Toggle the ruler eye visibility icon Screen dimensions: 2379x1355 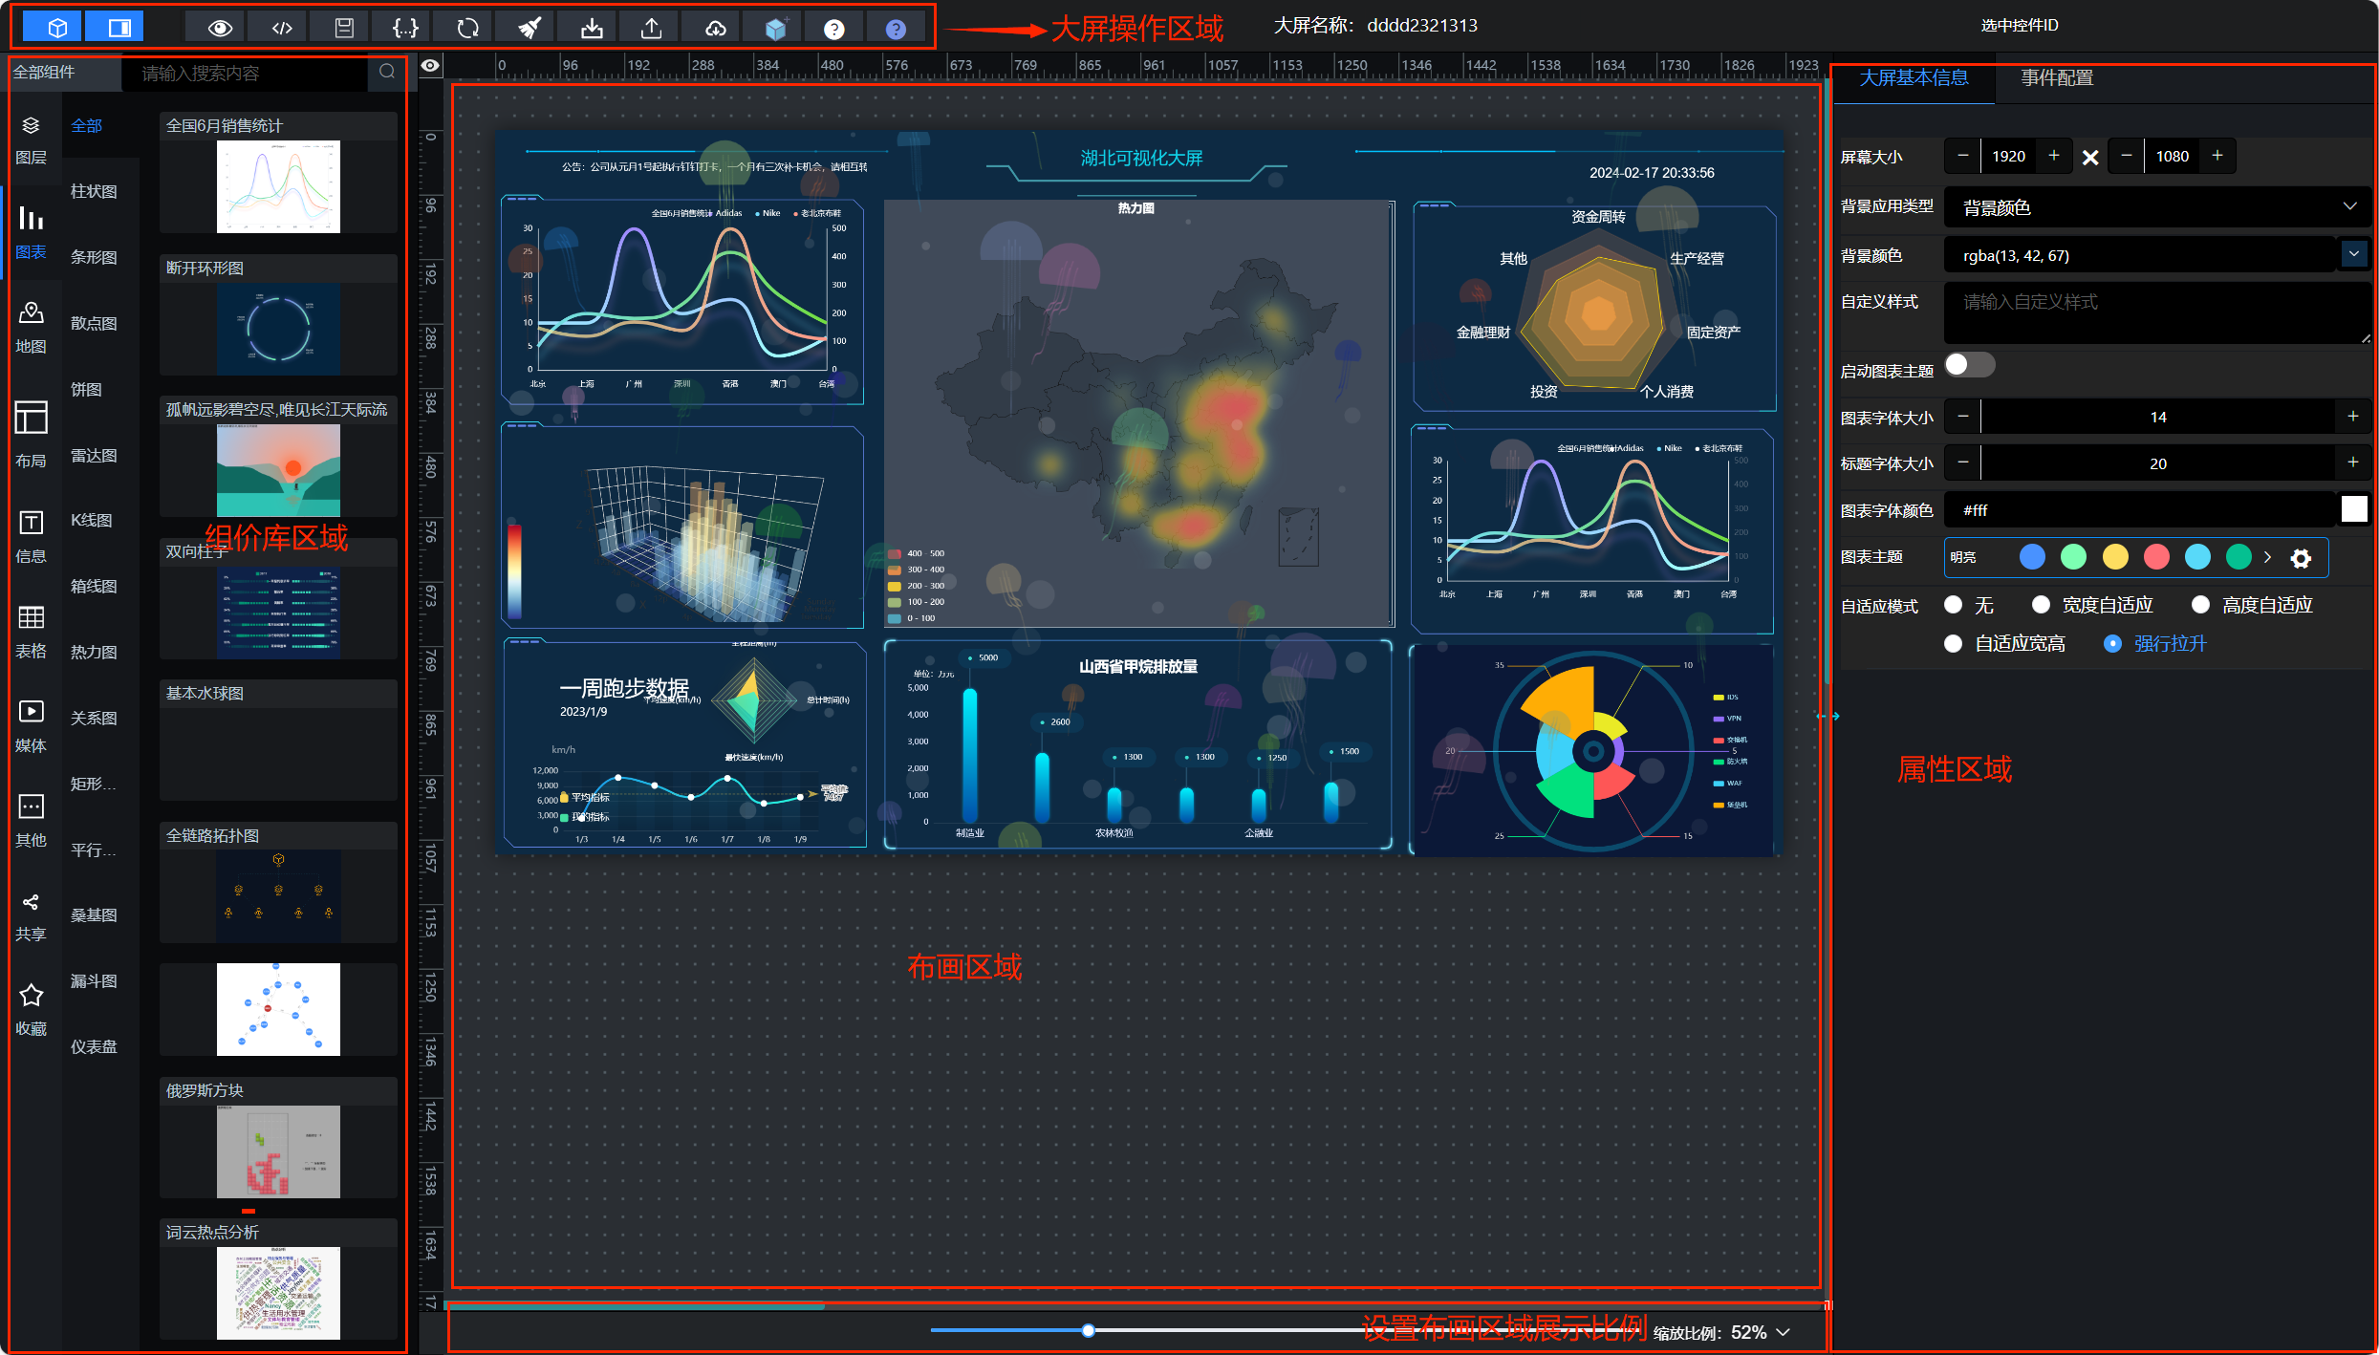tap(431, 65)
